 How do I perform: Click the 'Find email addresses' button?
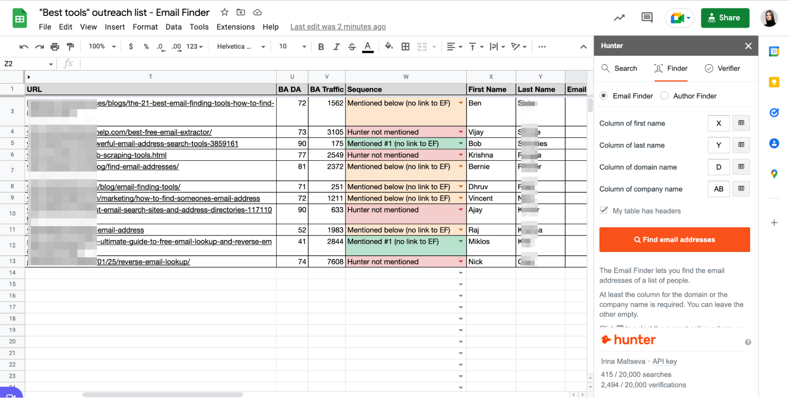(674, 240)
